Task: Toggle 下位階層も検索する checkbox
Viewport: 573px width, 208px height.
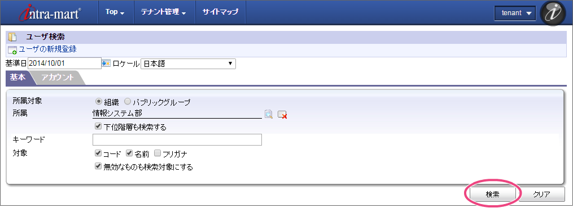Action: 98,126
